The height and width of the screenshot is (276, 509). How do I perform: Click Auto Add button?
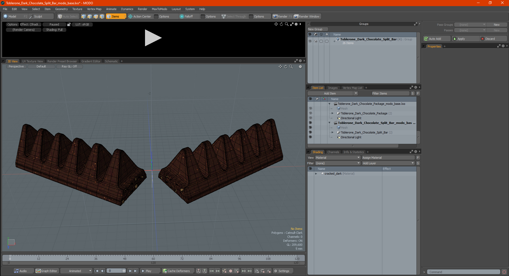coord(437,39)
